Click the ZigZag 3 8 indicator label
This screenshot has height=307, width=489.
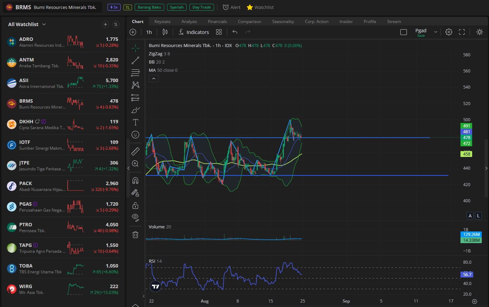[159, 54]
